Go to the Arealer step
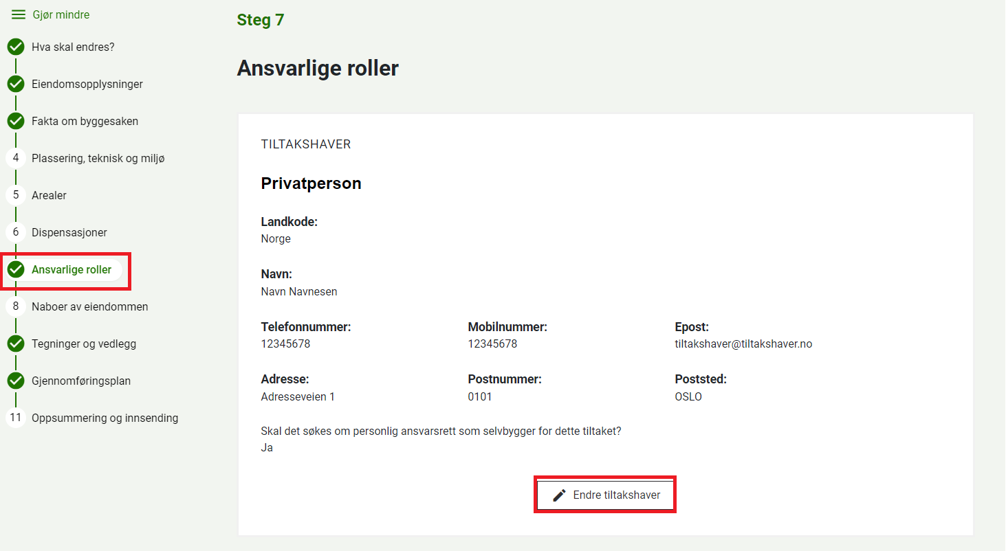1006x551 pixels. (x=49, y=196)
